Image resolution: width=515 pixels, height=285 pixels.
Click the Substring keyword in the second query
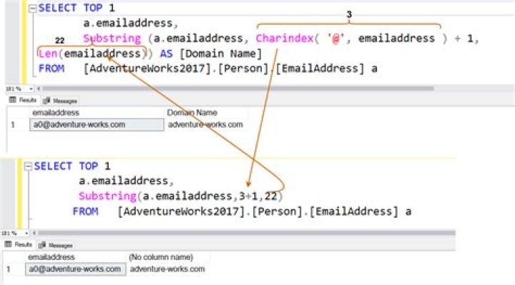point(107,196)
